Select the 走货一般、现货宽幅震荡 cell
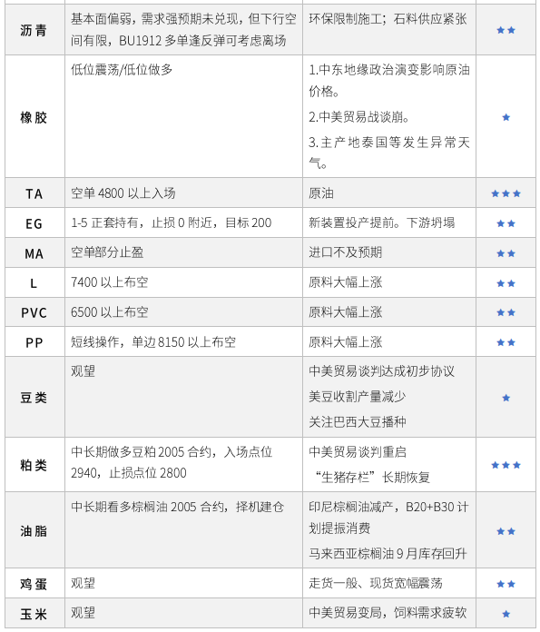 pyautogui.click(x=389, y=583)
